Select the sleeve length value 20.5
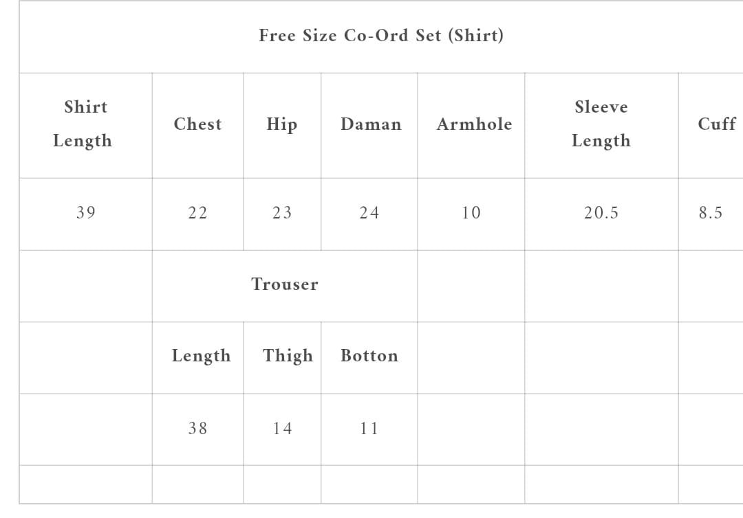This screenshot has width=743, height=518. point(601,213)
